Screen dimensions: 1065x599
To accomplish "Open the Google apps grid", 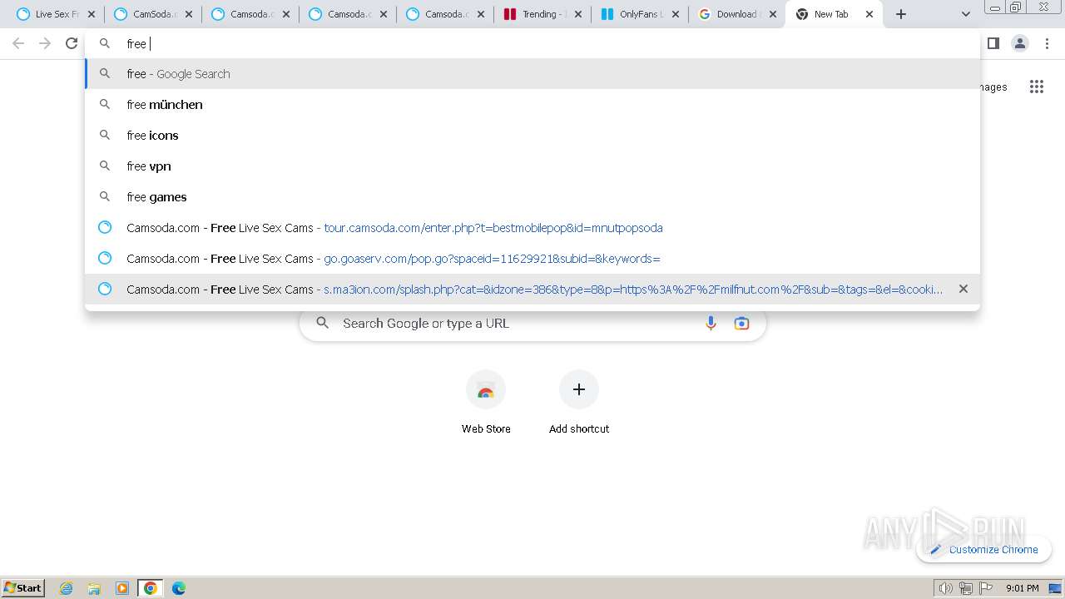I will click(x=1036, y=87).
